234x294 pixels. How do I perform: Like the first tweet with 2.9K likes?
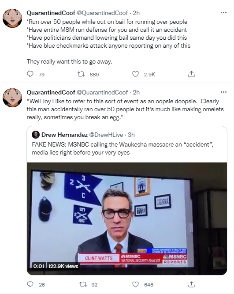[x=135, y=74]
